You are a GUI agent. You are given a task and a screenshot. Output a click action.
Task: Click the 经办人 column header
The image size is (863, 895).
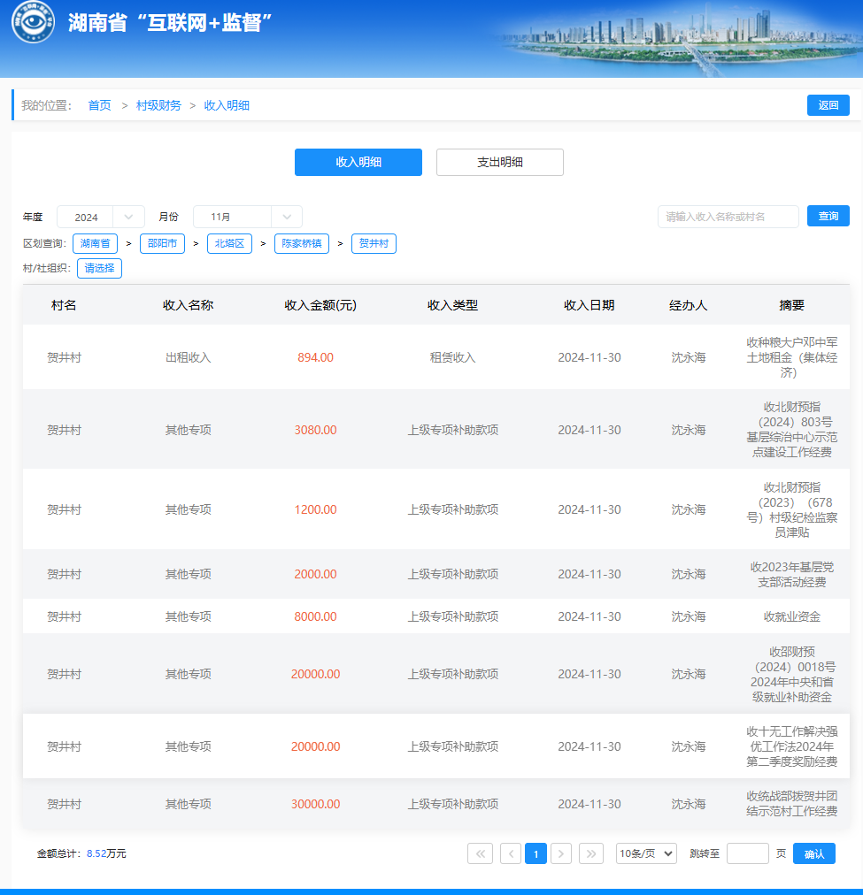[689, 305]
